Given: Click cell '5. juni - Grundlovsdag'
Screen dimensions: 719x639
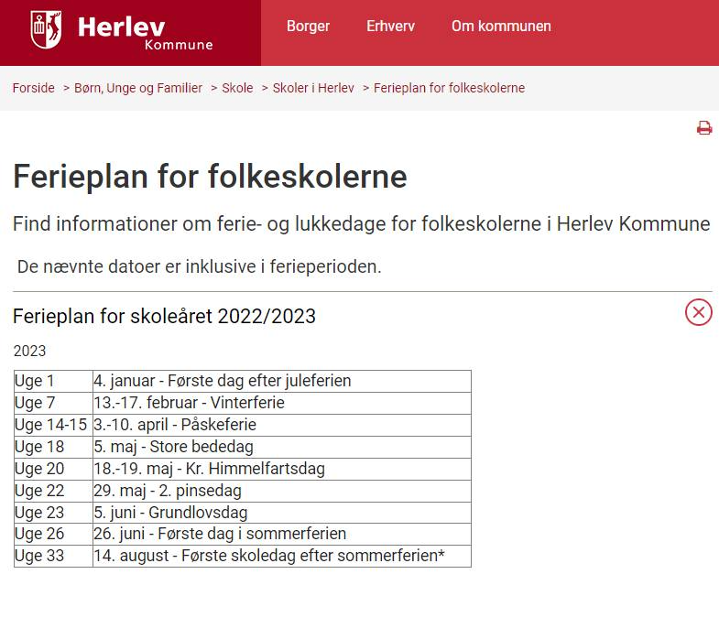Looking at the screenshot, I should (x=282, y=513).
